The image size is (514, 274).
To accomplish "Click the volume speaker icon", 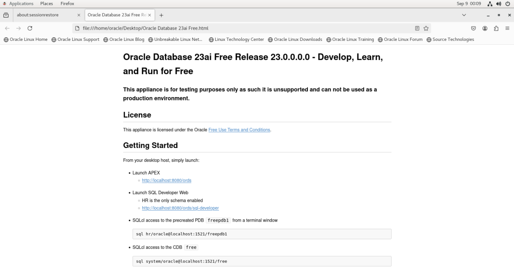I will coord(499,4).
